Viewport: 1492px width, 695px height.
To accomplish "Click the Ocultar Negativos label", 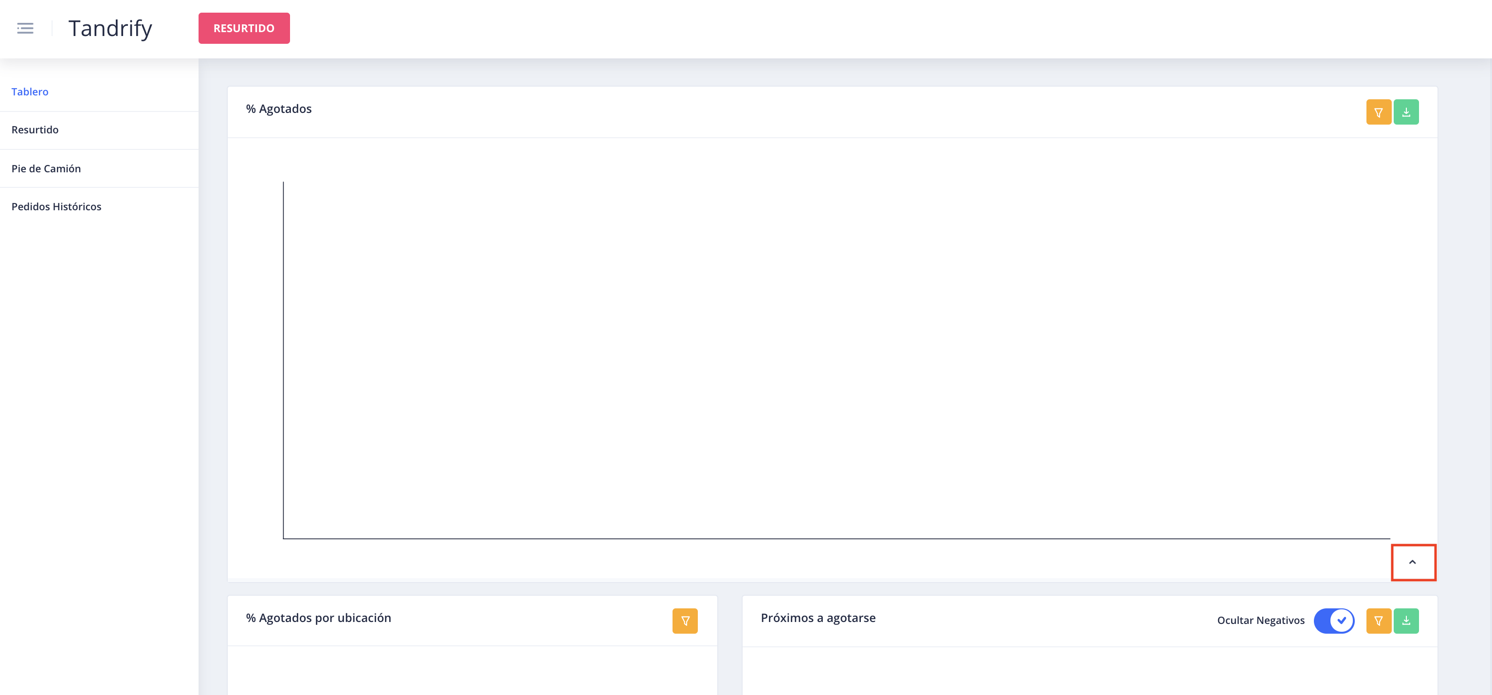I will point(1260,620).
